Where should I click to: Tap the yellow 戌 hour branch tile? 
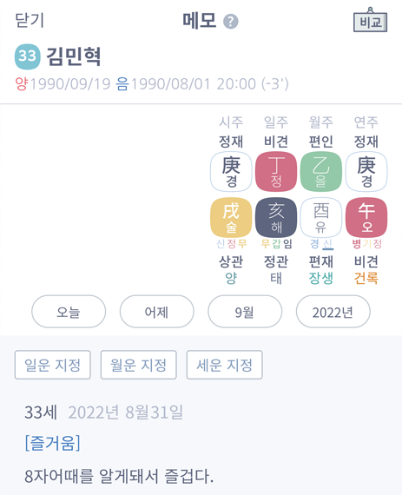pyautogui.click(x=231, y=217)
